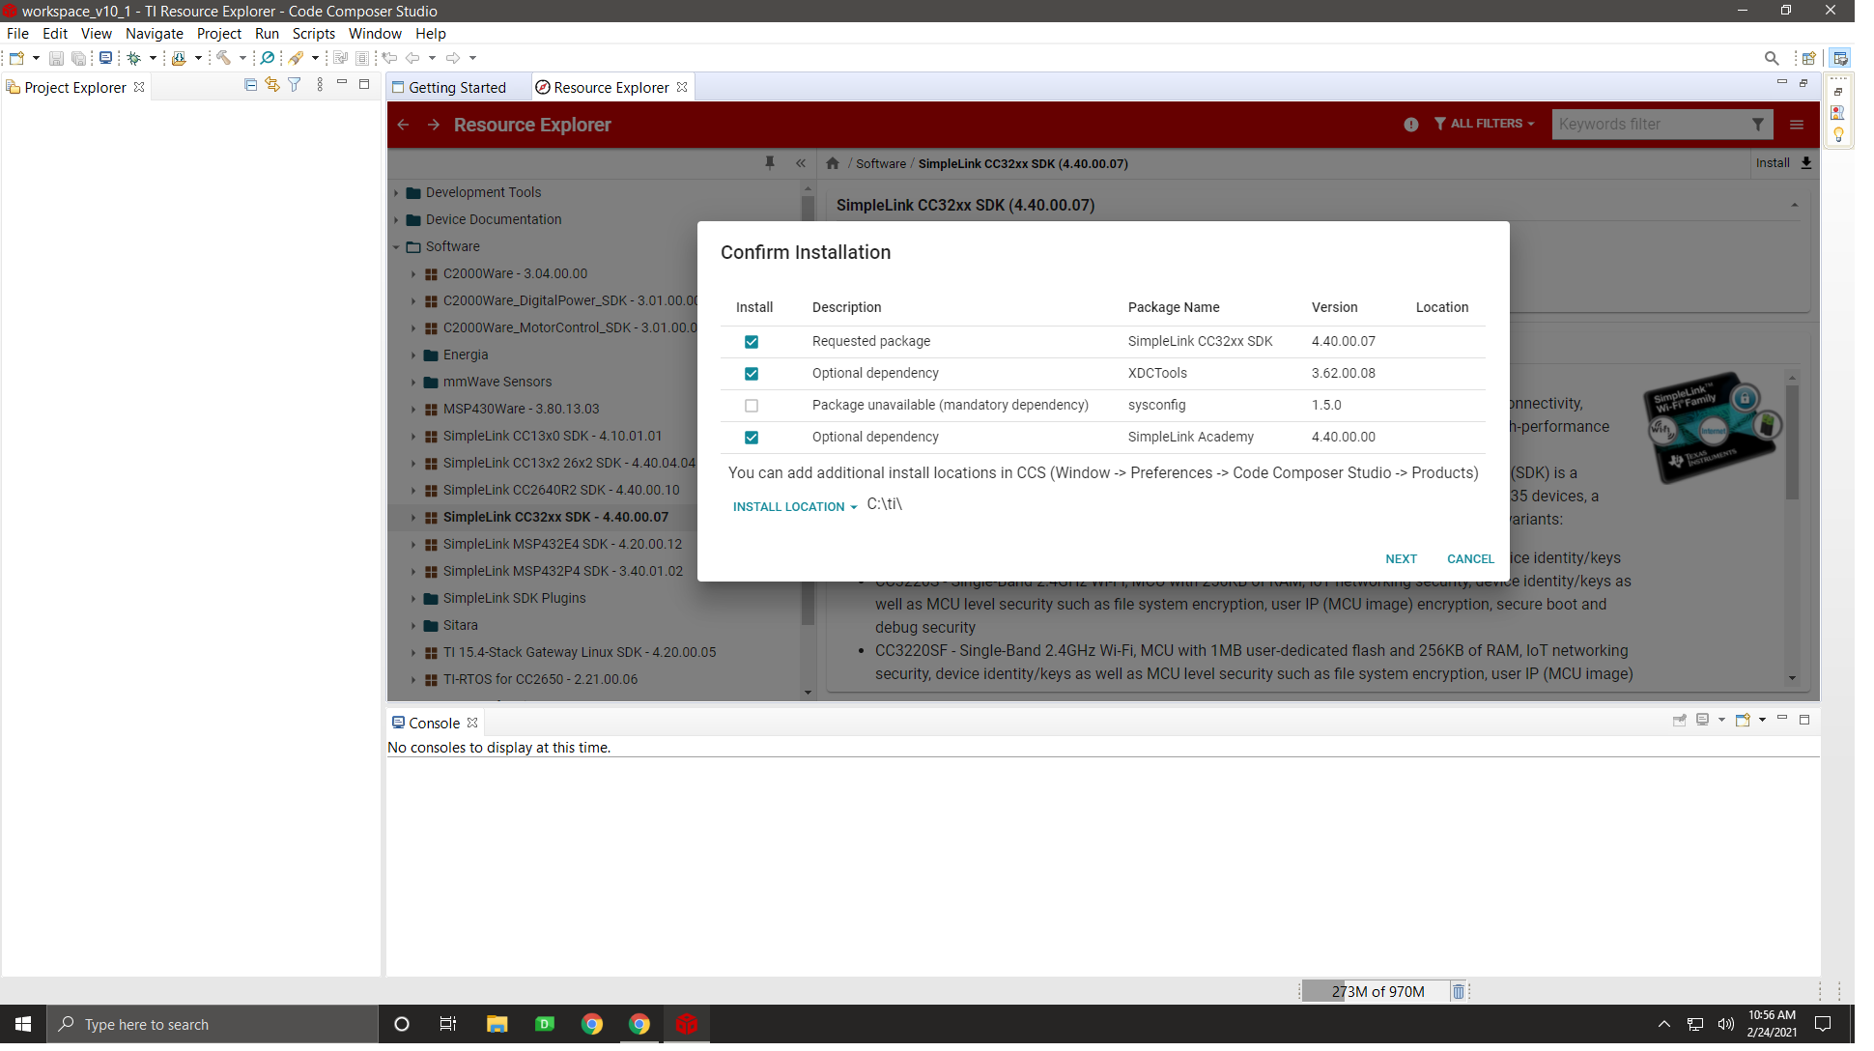Click the pin icon in the tree panel

[x=770, y=163]
